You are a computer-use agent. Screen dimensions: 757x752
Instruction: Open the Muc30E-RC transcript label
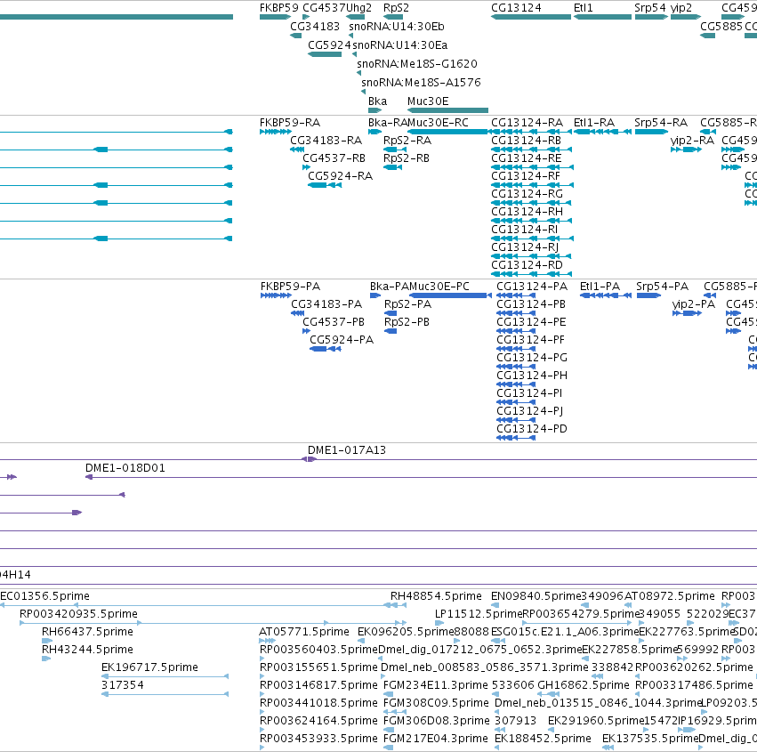pos(438,123)
